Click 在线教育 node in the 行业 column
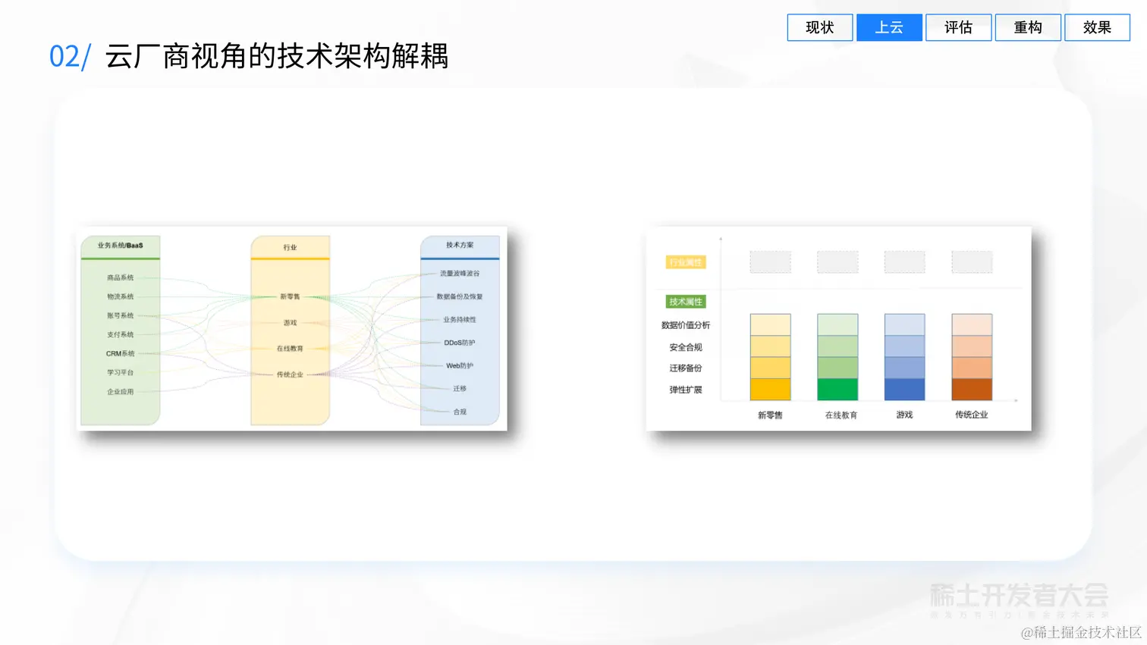This screenshot has height=645, width=1147. pyautogui.click(x=290, y=349)
